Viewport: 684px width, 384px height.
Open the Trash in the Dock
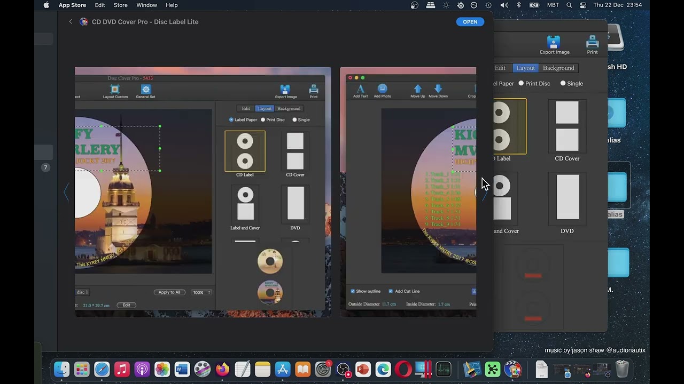tap(622, 369)
